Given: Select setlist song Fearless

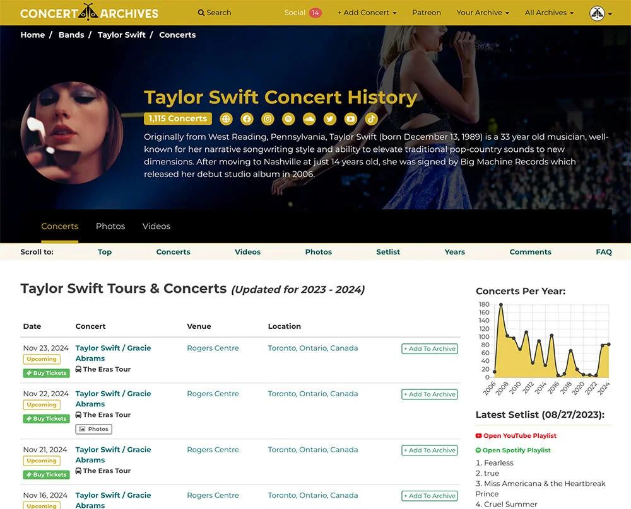Looking at the screenshot, I should (x=498, y=463).
